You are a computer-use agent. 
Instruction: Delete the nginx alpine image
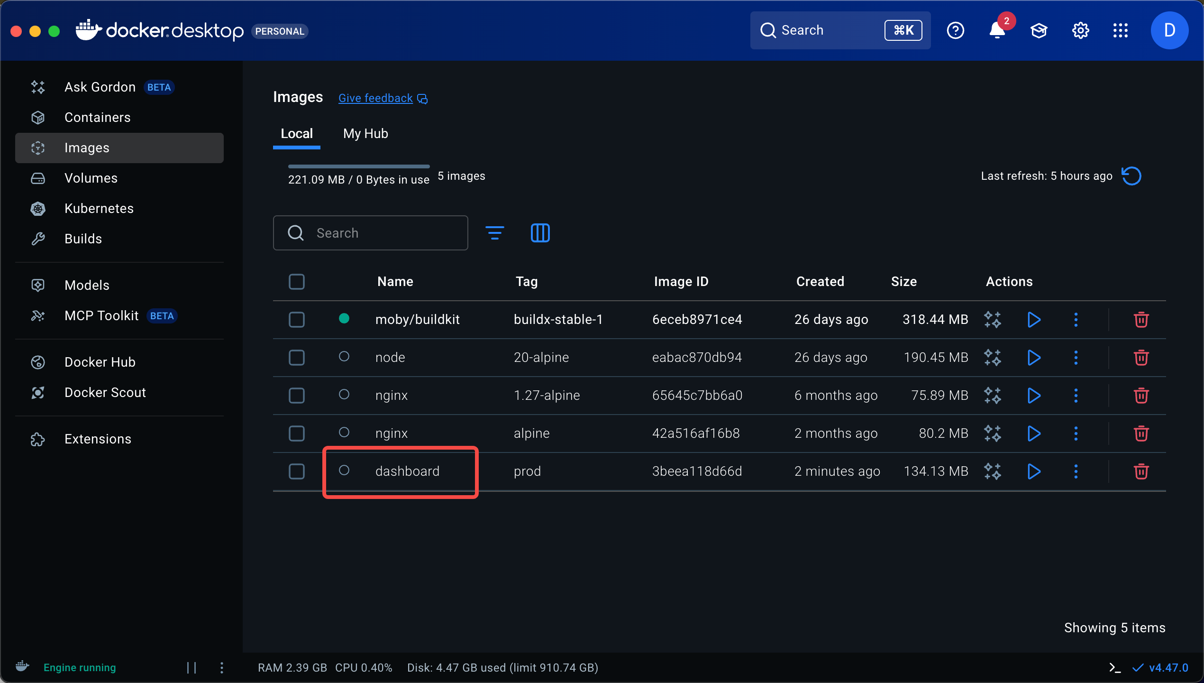coord(1141,434)
